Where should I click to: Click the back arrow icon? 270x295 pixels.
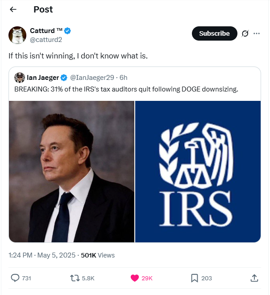coord(13,10)
